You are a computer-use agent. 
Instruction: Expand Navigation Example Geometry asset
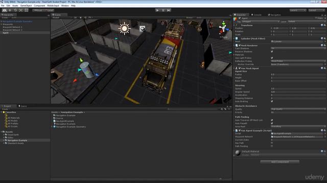pos(52,127)
